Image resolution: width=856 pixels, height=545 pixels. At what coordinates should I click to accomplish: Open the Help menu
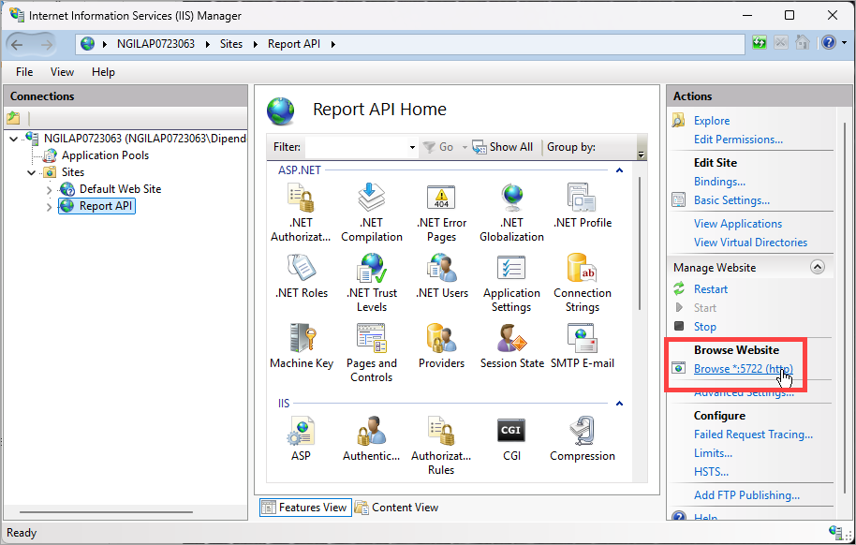103,72
